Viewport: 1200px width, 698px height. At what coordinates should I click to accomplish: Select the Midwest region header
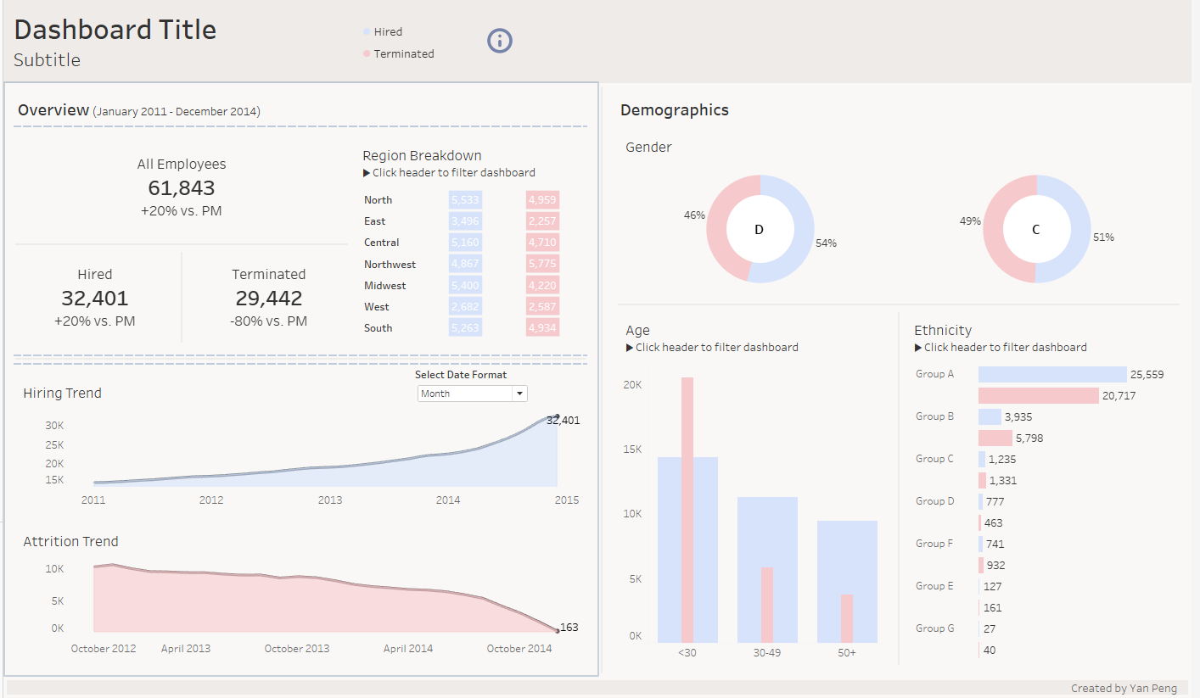(385, 286)
